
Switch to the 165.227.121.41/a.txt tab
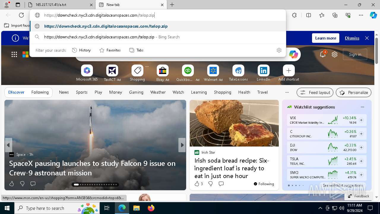click(60, 5)
